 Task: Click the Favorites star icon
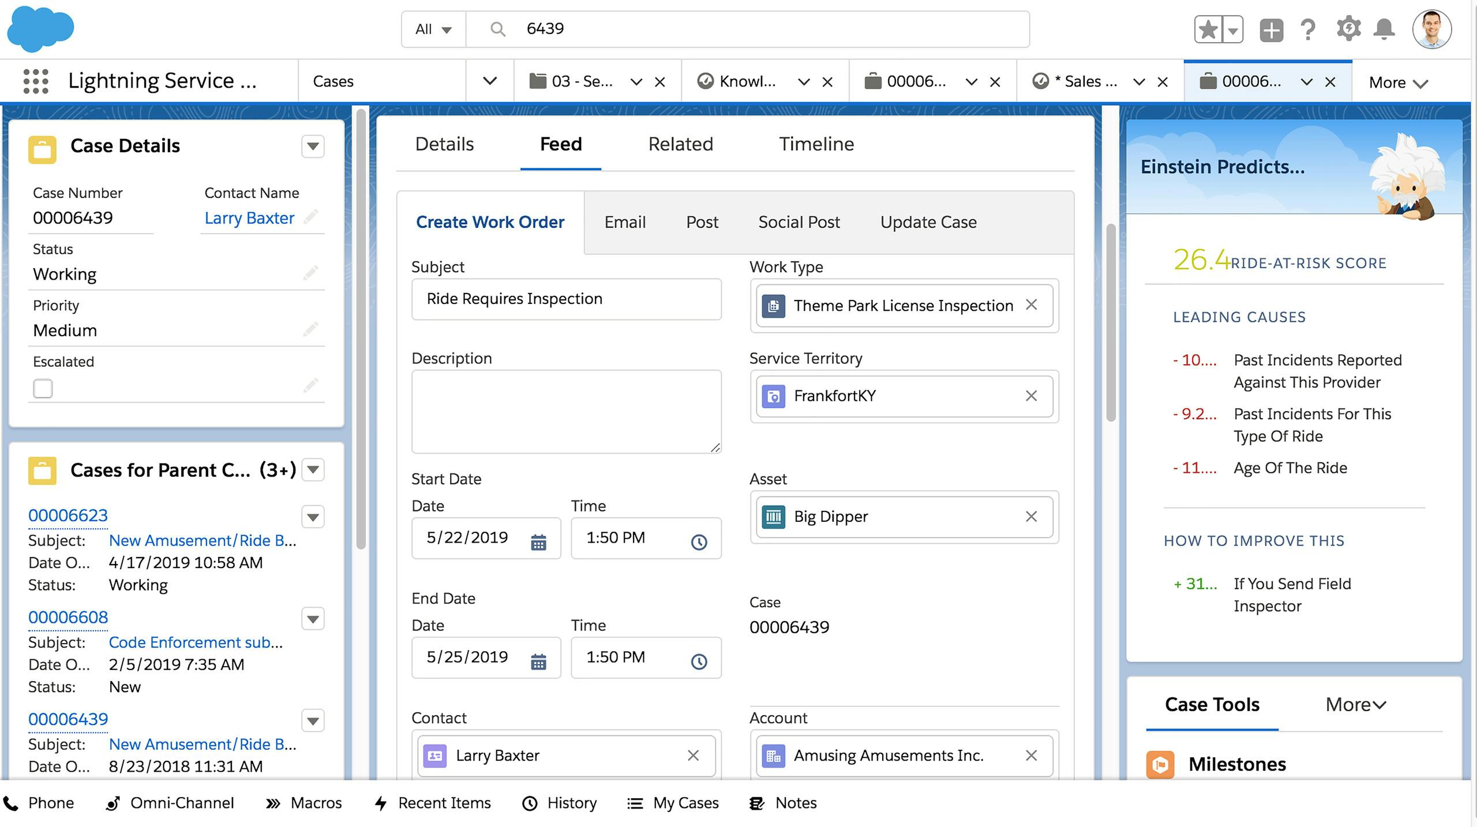click(x=1208, y=29)
